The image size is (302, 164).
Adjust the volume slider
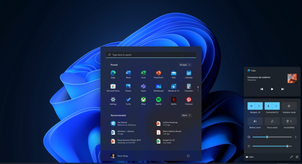coord(272,137)
